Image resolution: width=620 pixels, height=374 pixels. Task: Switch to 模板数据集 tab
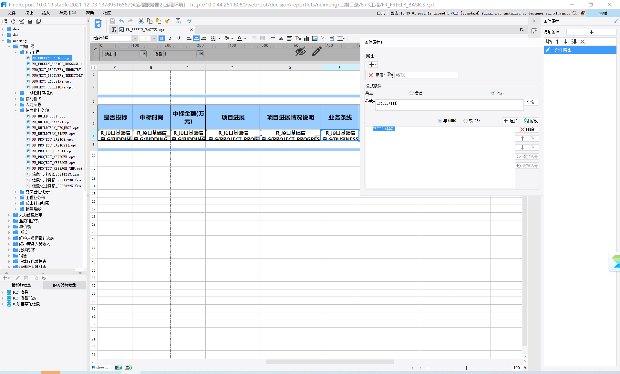click(x=21, y=285)
